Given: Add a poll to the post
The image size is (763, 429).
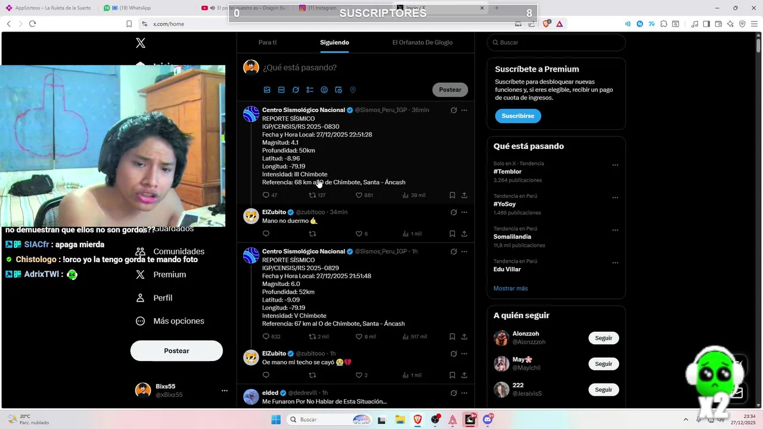Looking at the screenshot, I should (x=310, y=90).
